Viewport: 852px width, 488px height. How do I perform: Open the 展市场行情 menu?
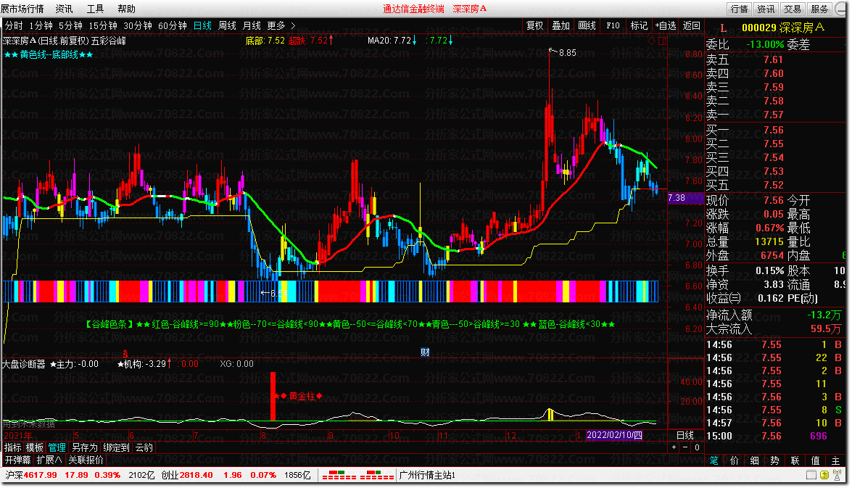coord(22,9)
